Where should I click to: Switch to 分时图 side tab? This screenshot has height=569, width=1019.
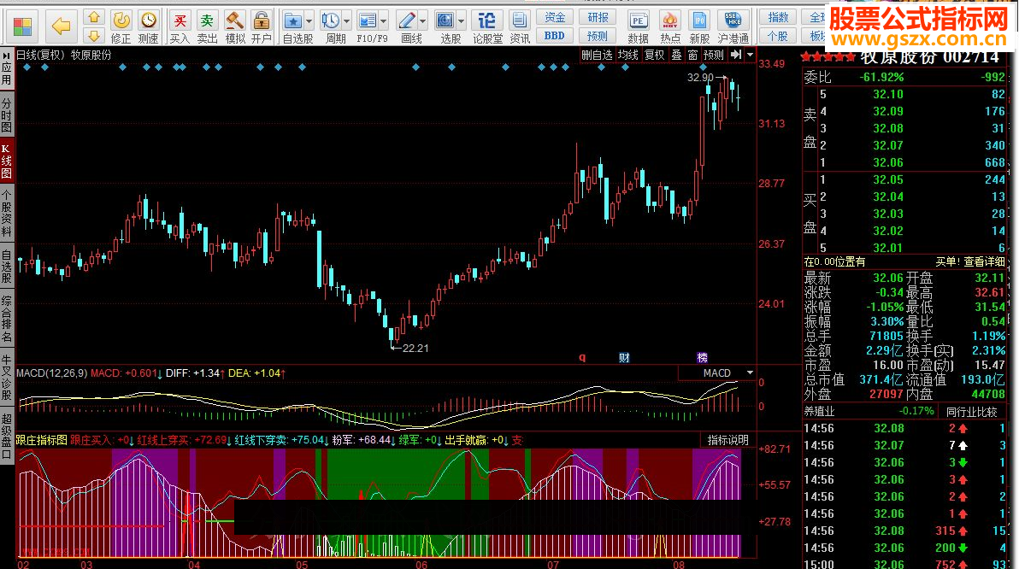pos(7,114)
